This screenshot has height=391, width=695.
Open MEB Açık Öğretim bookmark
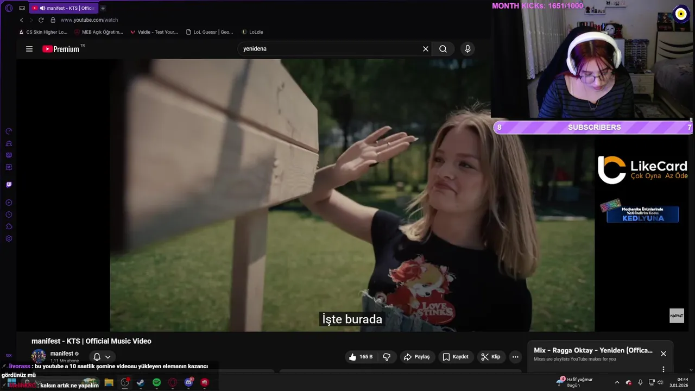click(x=99, y=32)
